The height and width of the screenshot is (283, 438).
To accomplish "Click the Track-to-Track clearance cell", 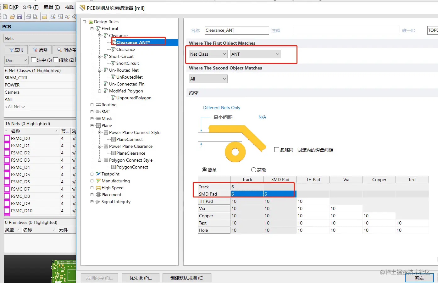I will point(247,187).
